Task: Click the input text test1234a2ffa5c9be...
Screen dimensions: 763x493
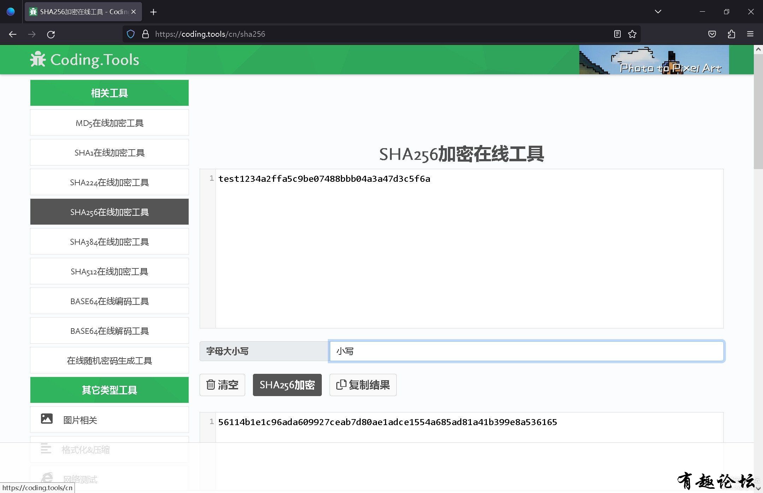Action: pos(324,179)
